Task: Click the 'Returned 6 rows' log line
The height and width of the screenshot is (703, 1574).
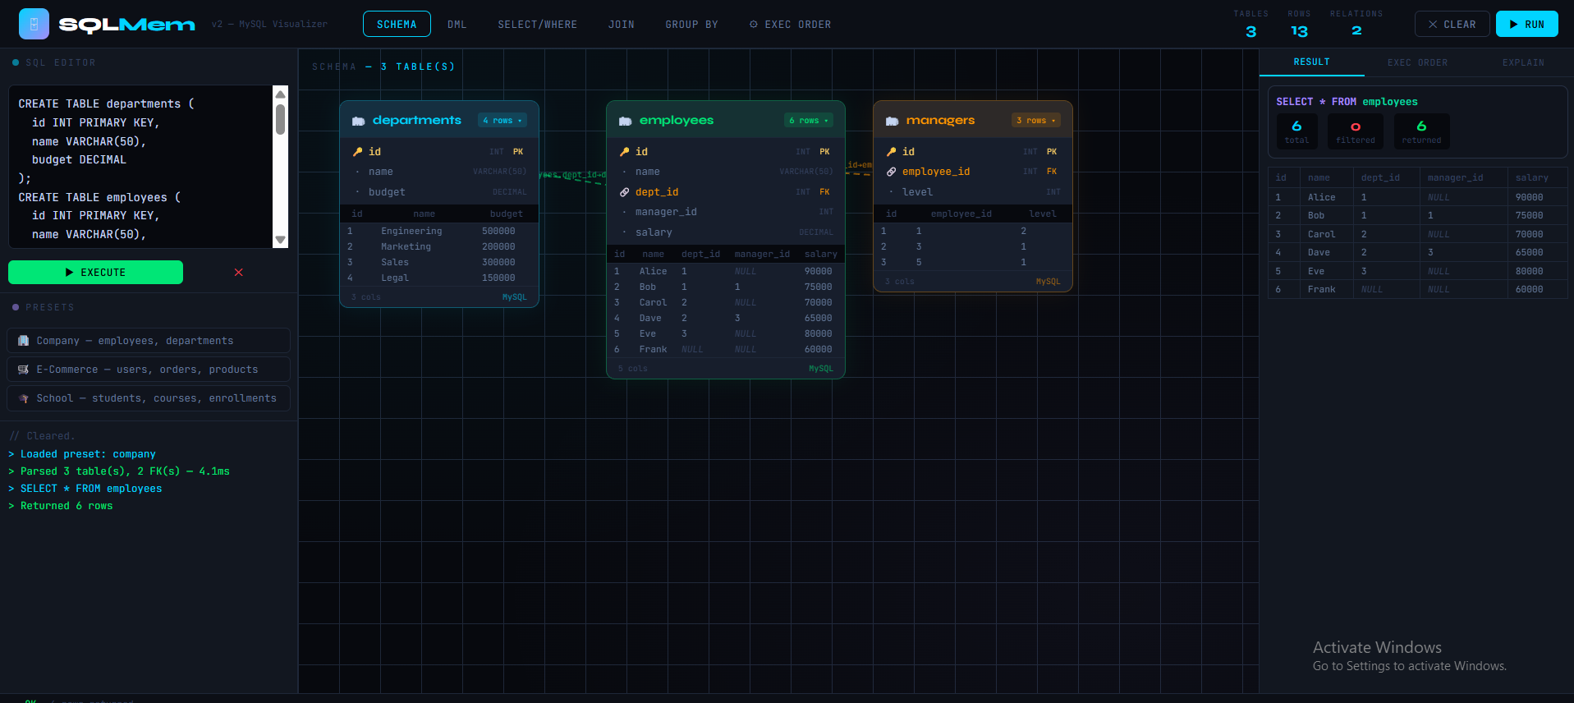Action: [61, 507]
